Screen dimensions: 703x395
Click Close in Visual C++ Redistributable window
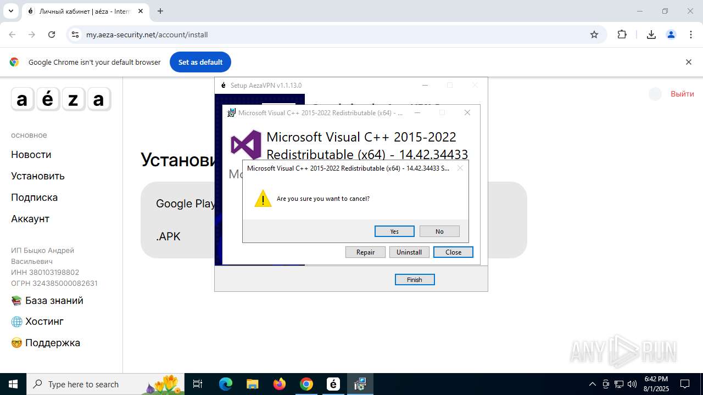pyautogui.click(x=453, y=252)
